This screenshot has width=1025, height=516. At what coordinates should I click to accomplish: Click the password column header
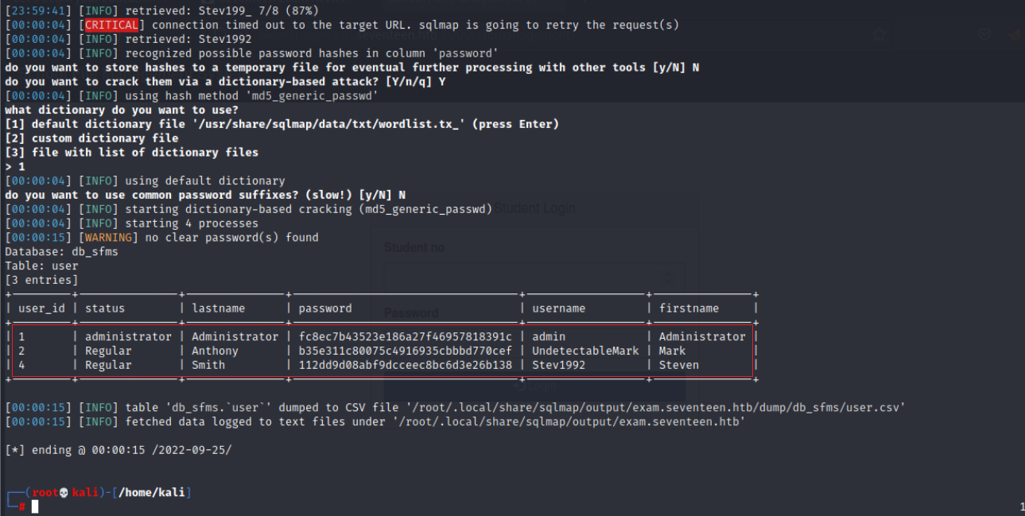(324, 308)
